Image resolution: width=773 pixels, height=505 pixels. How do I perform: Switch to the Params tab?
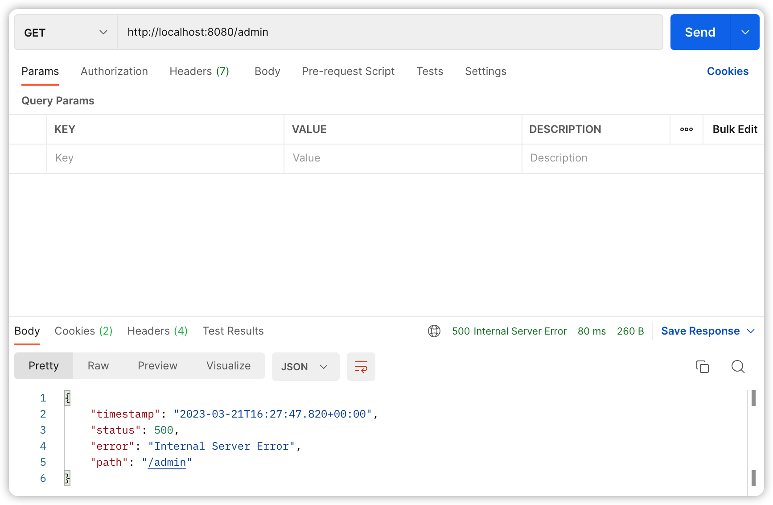(40, 71)
